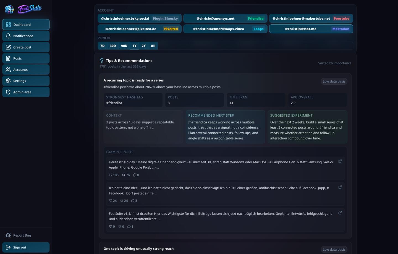The height and width of the screenshot is (254, 398).
Task: Go to Notifications
Action: pos(26,36)
